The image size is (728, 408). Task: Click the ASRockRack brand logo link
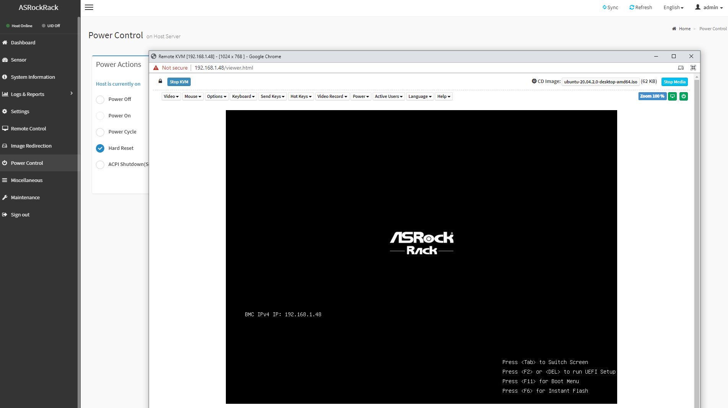coord(39,7)
